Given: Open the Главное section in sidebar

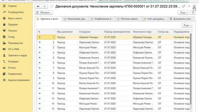Looking at the screenshot, I should [12, 6].
